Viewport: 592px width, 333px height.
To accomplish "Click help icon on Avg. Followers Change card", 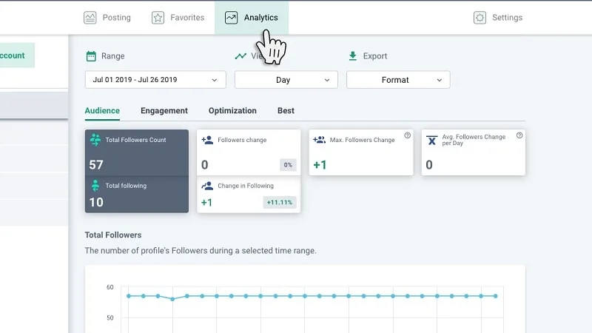I will (519, 135).
